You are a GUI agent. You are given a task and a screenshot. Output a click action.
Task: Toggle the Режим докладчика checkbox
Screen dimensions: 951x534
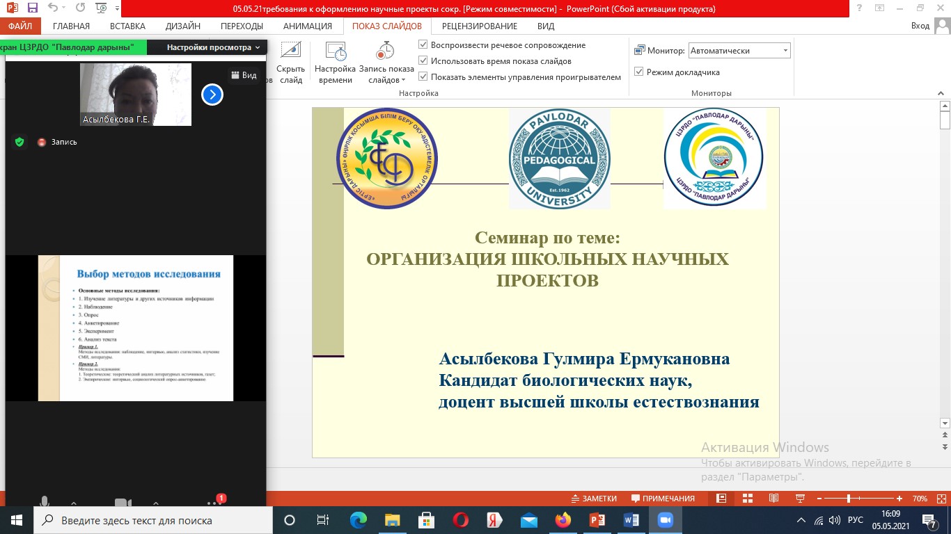(x=638, y=72)
